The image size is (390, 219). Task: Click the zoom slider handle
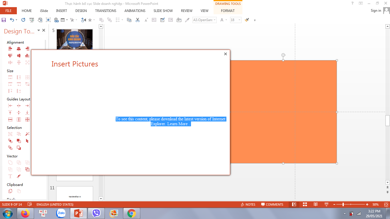(x=343, y=204)
